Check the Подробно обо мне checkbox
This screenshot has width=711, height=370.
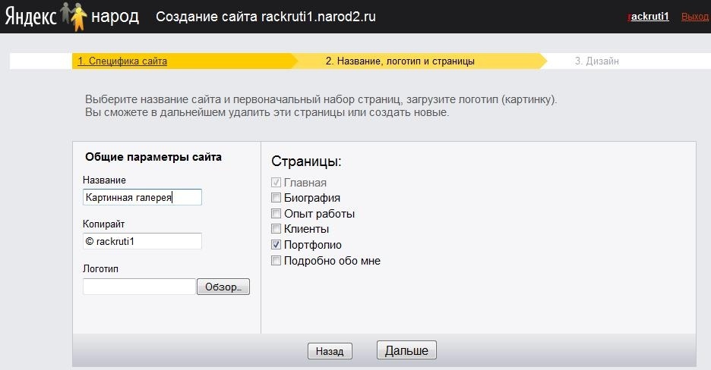point(276,260)
